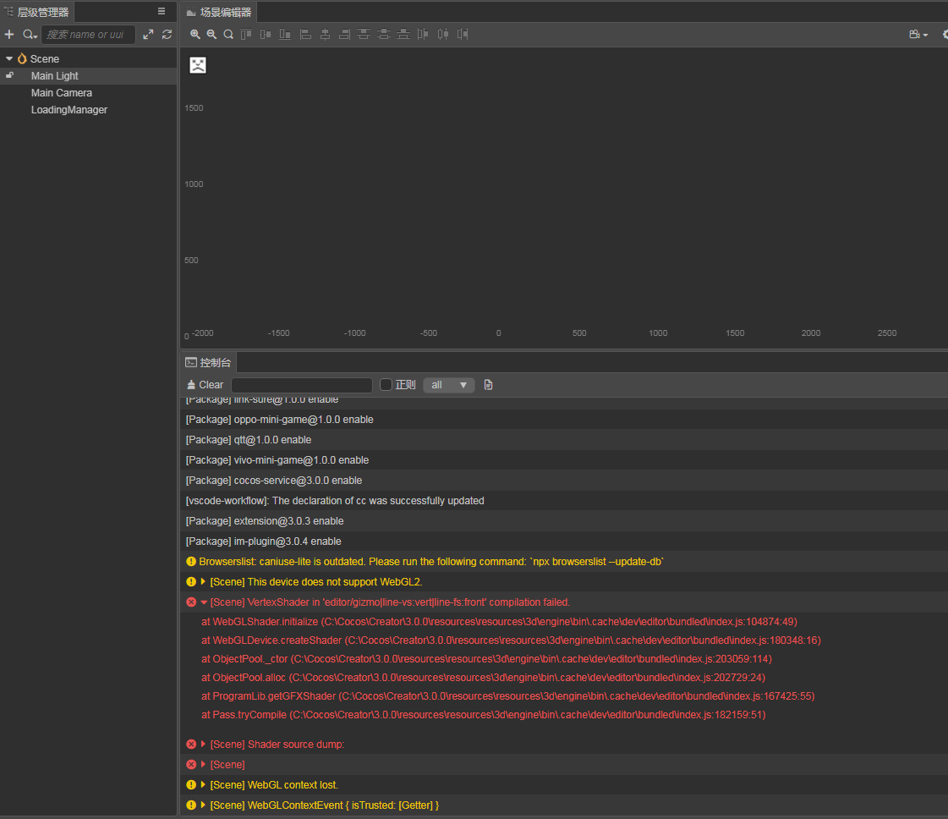Switch to the 控制台 tab
This screenshot has height=819, width=948.
point(209,362)
